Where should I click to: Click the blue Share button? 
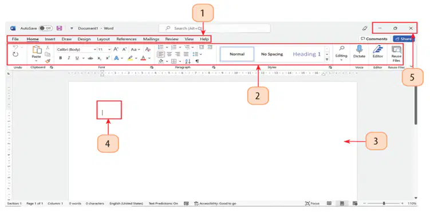coord(403,39)
